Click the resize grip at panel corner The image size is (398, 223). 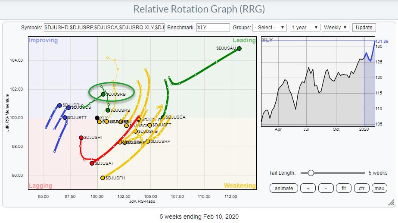click(391, 202)
